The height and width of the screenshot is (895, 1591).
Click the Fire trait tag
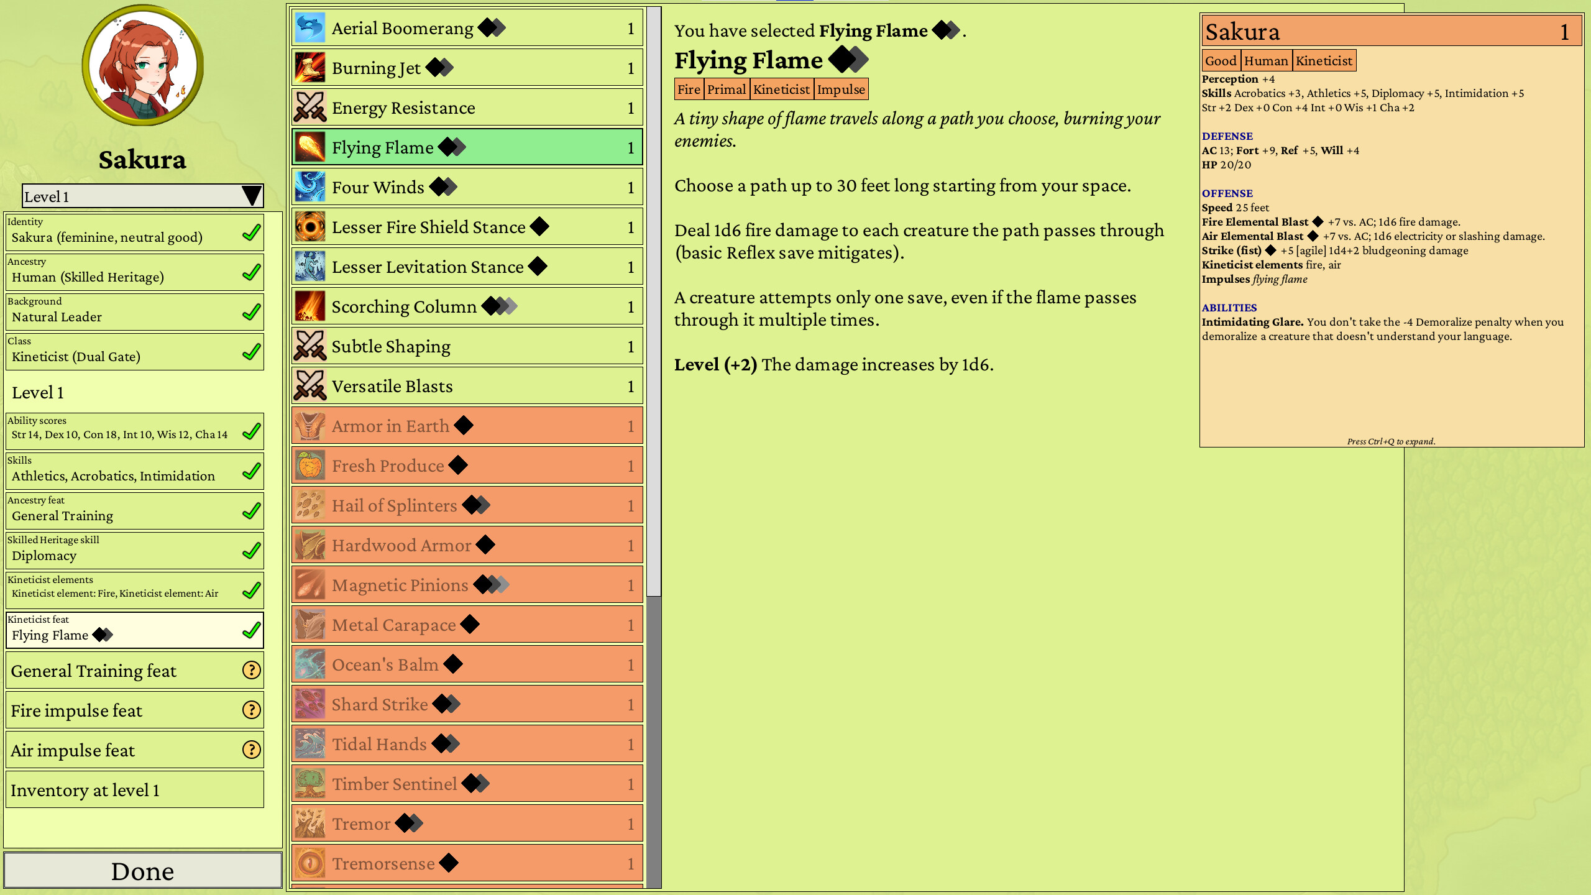click(689, 89)
